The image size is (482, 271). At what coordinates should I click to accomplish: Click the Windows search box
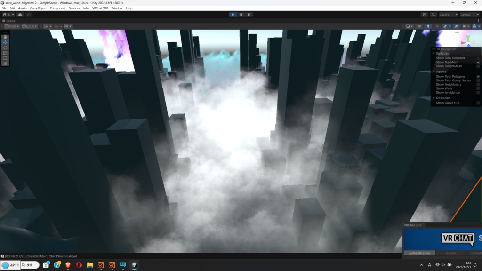30,265
